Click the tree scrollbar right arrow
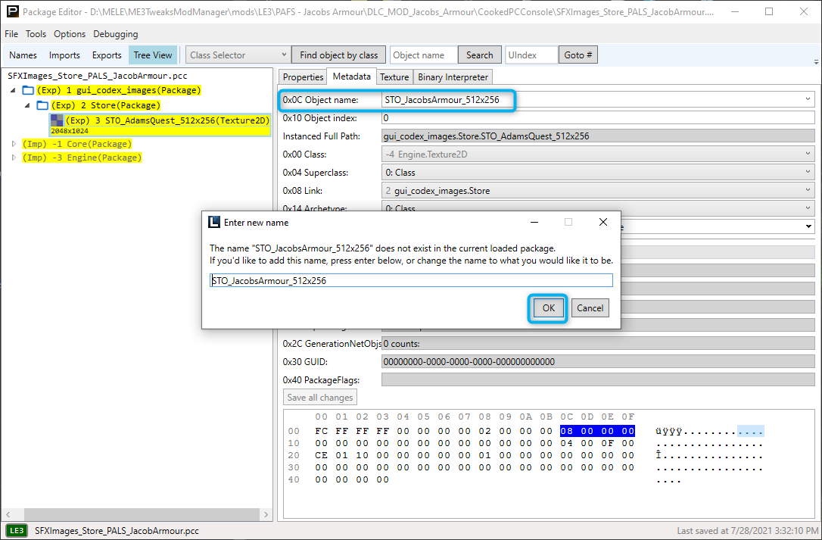 click(266, 514)
